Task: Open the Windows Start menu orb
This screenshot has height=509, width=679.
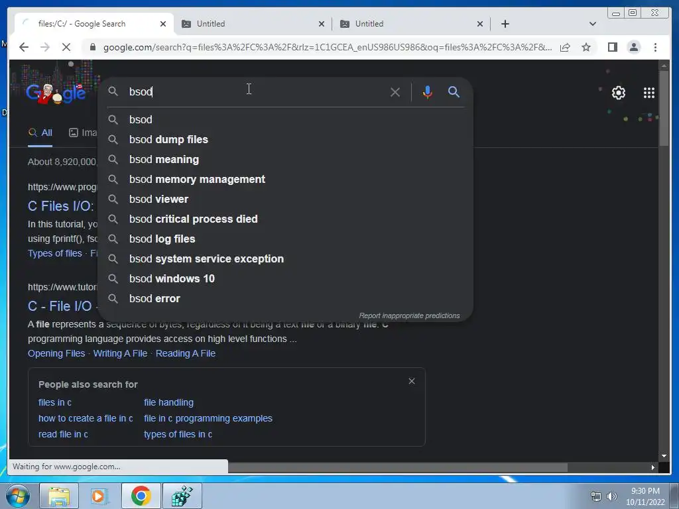Action: click(x=18, y=496)
